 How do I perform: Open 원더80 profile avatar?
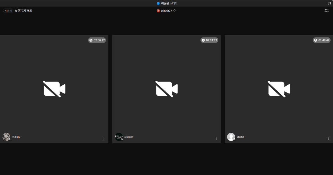[231, 137]
